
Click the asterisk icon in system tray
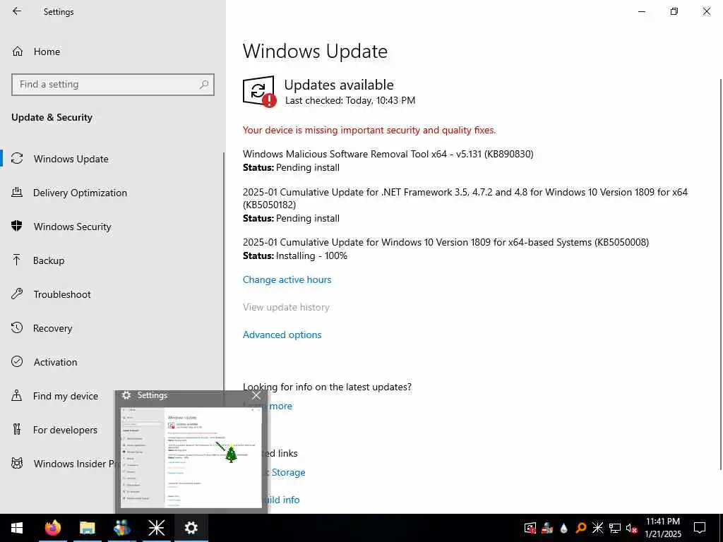pos(597,527)
